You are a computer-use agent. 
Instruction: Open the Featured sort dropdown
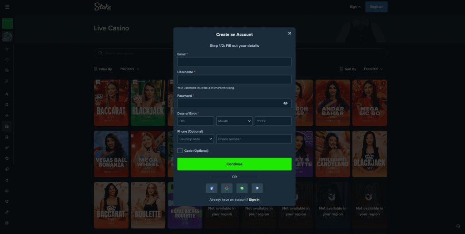coord(373,69)
